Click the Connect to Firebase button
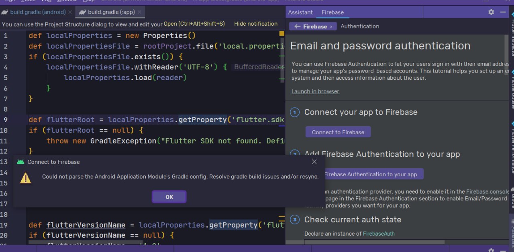 pyautogui.click(x=338, y=132)
